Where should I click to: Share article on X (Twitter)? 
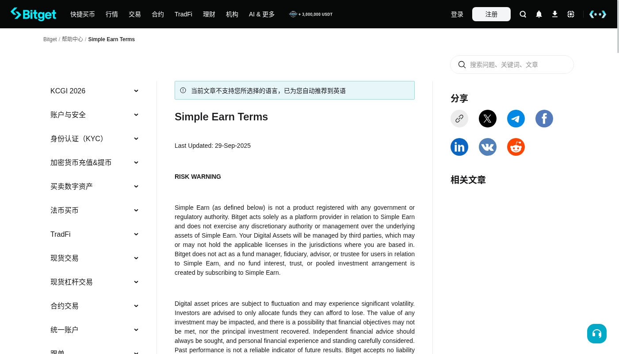[488, 119]
